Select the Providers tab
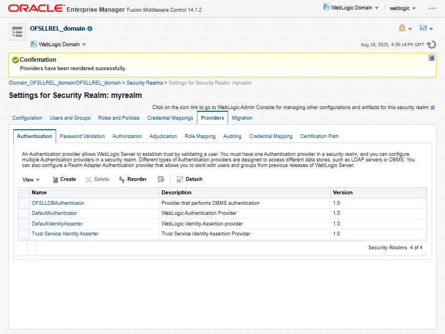445x334 pixels. [212, 118]
